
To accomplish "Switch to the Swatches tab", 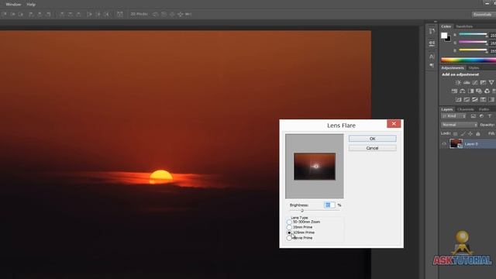I will 464,26.
